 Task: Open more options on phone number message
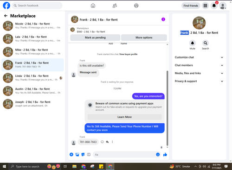click(112, 142)
